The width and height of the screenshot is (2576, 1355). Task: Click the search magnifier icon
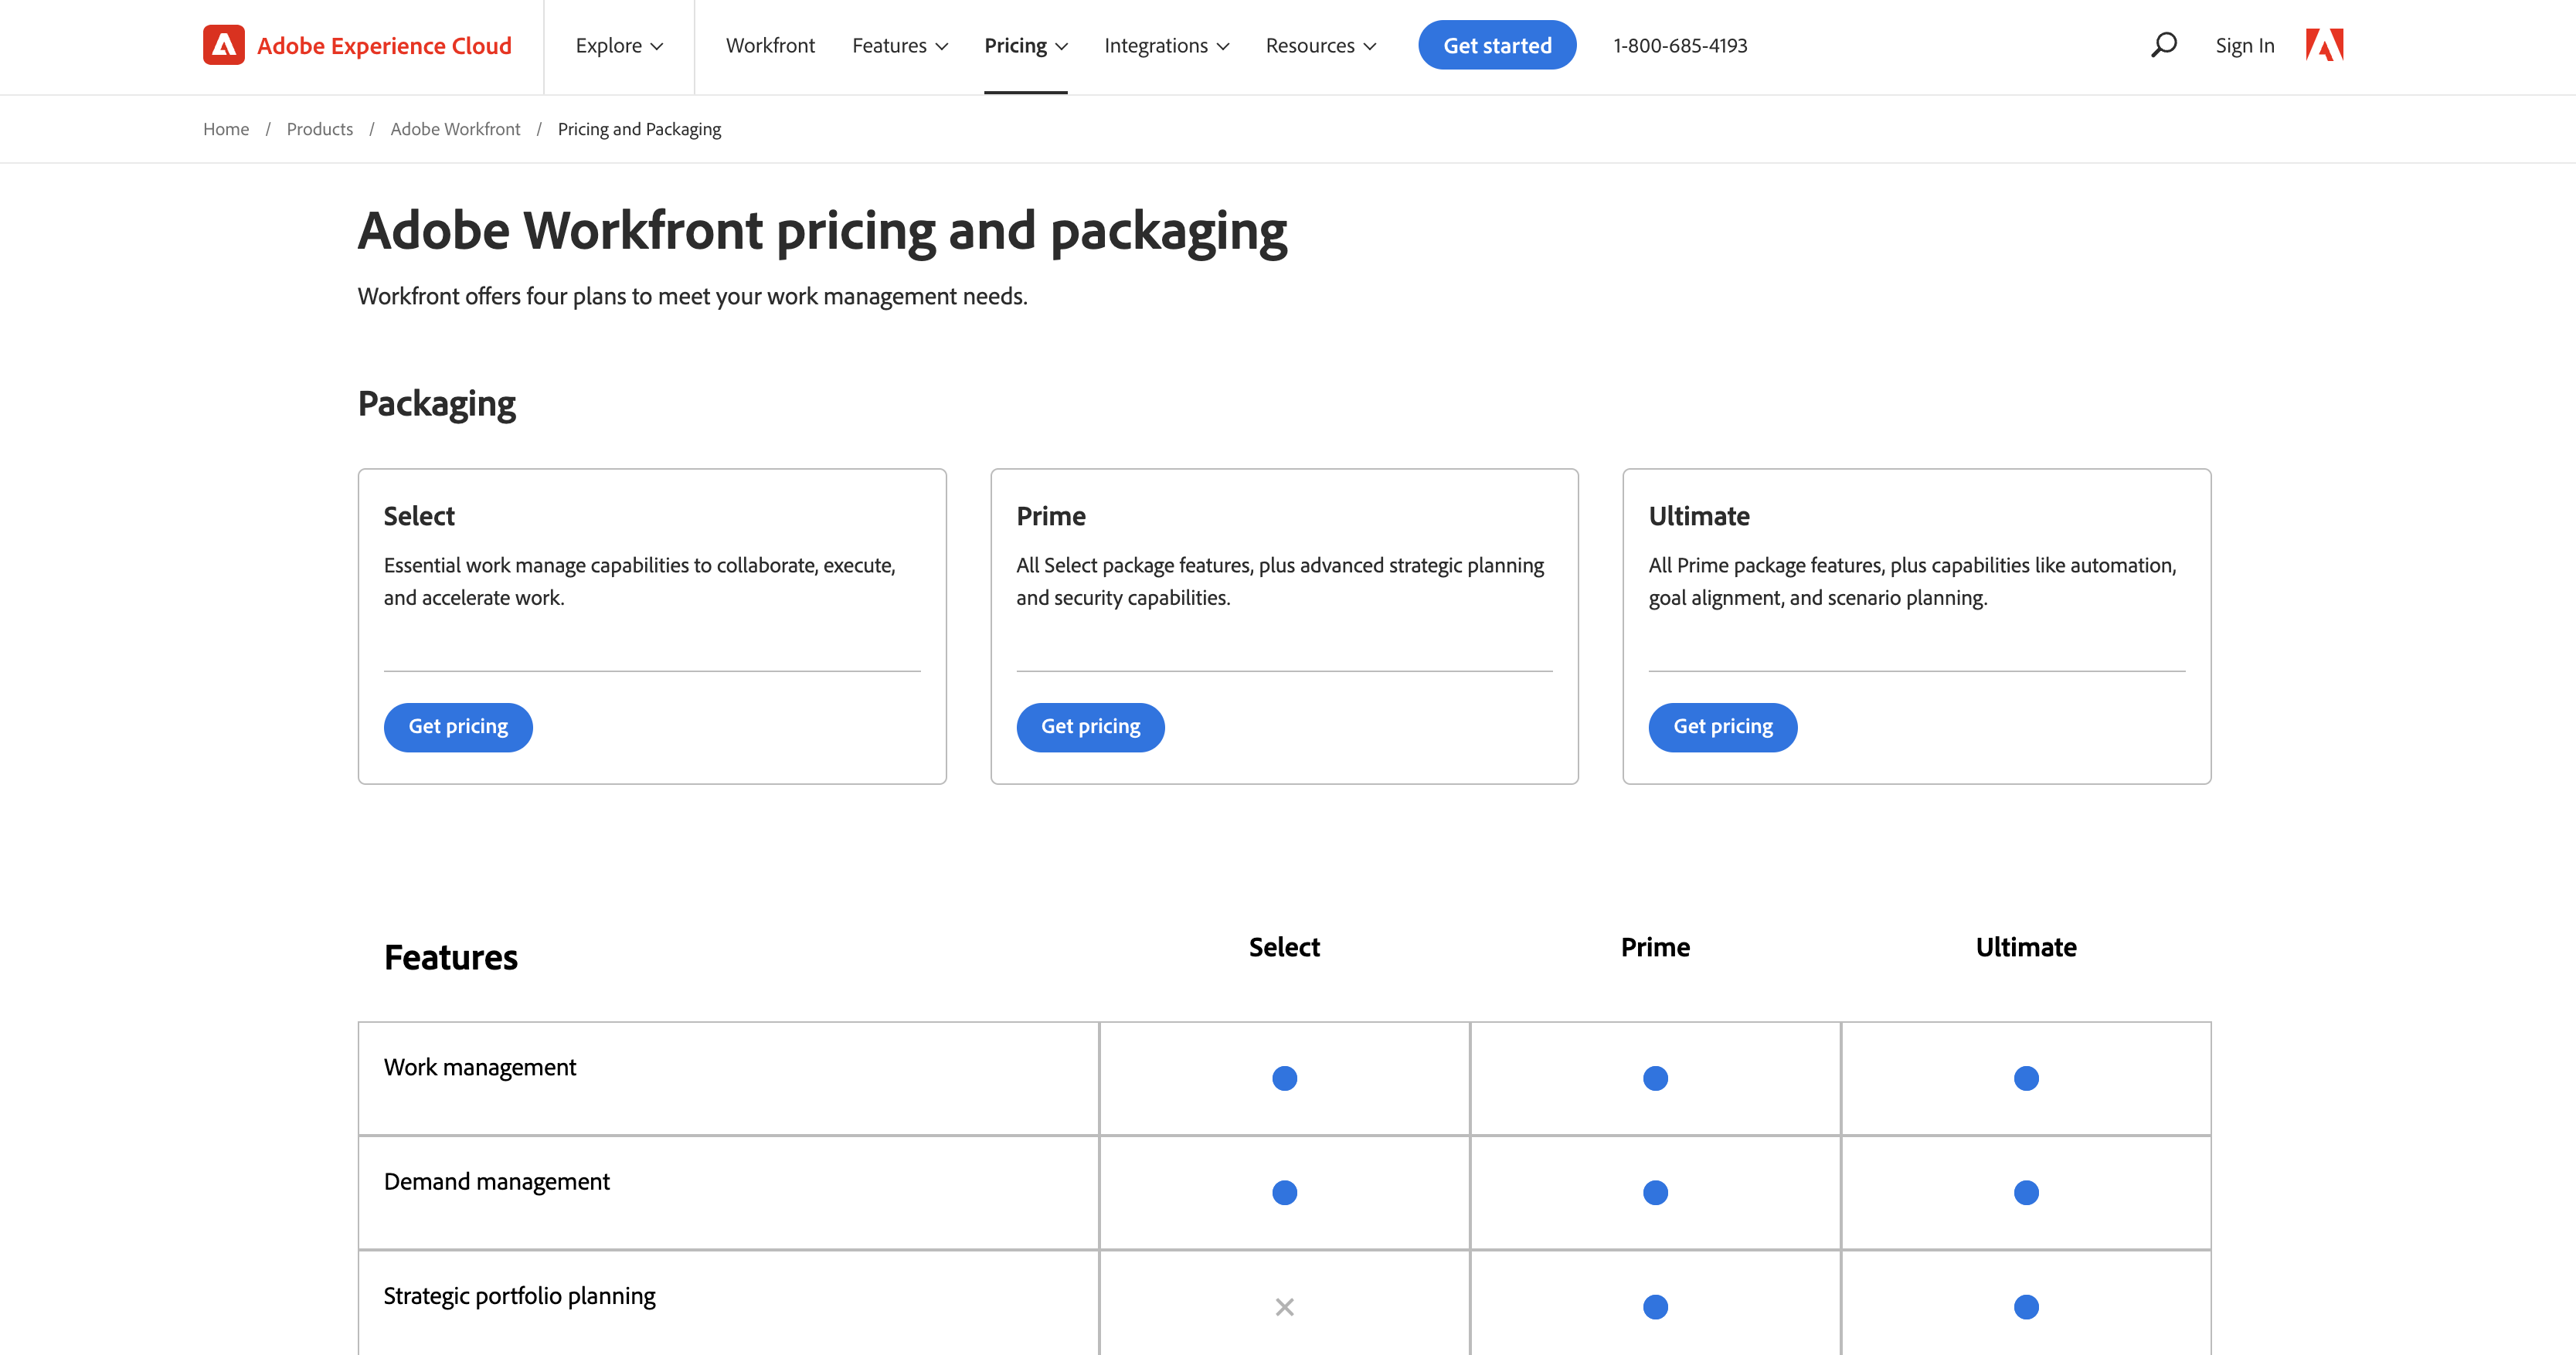click(x=2163, y=45)
